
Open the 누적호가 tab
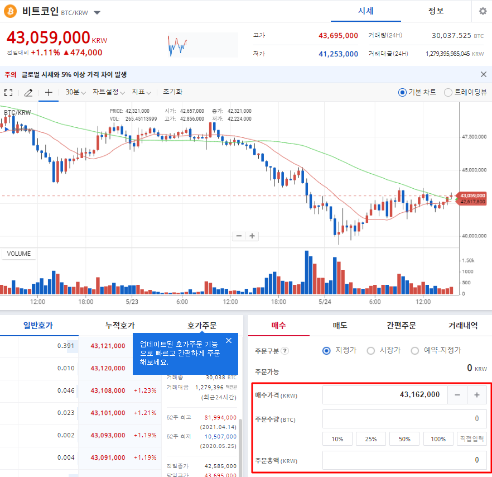120,325
